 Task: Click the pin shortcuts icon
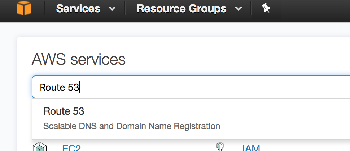click(266, 8)
